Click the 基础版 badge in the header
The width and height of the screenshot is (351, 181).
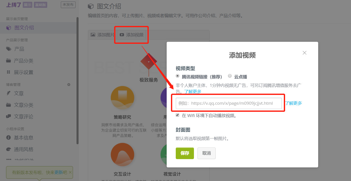(x=40, y=5)
